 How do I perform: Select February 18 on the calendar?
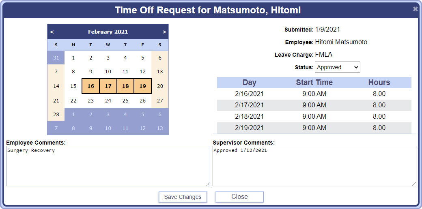tap(125, 86)
